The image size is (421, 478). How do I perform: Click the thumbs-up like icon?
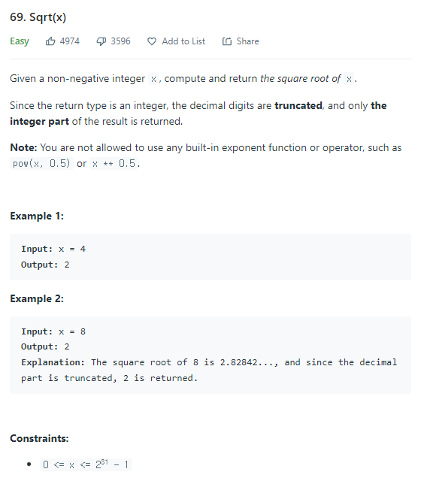(x=50, y=41)
